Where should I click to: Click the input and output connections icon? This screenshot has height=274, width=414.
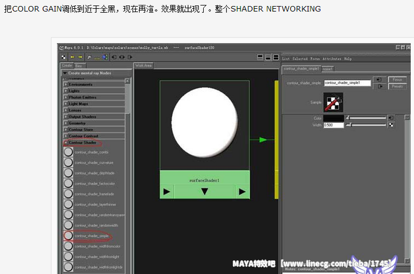pyautogui.click(x=122, y=57)
